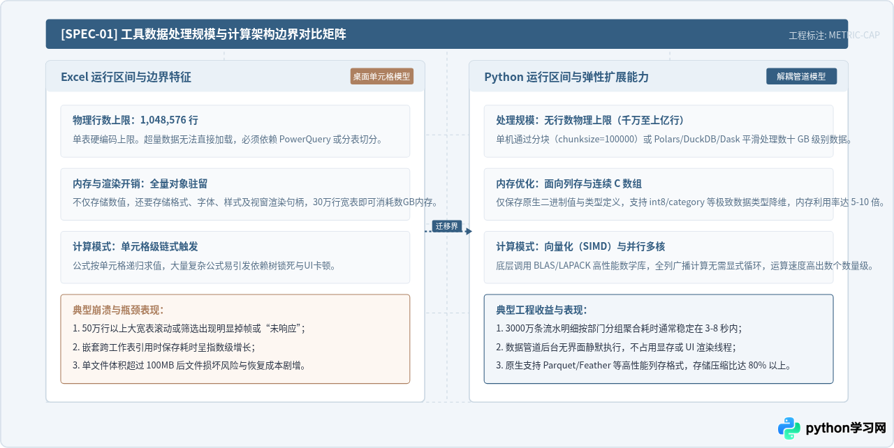Click the Excel 运行区间与边界特征 heading

(x=126, y=77)
